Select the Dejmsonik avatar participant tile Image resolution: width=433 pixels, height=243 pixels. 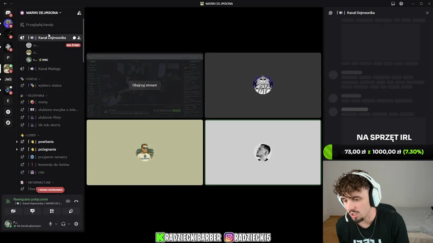pos(145,153)
